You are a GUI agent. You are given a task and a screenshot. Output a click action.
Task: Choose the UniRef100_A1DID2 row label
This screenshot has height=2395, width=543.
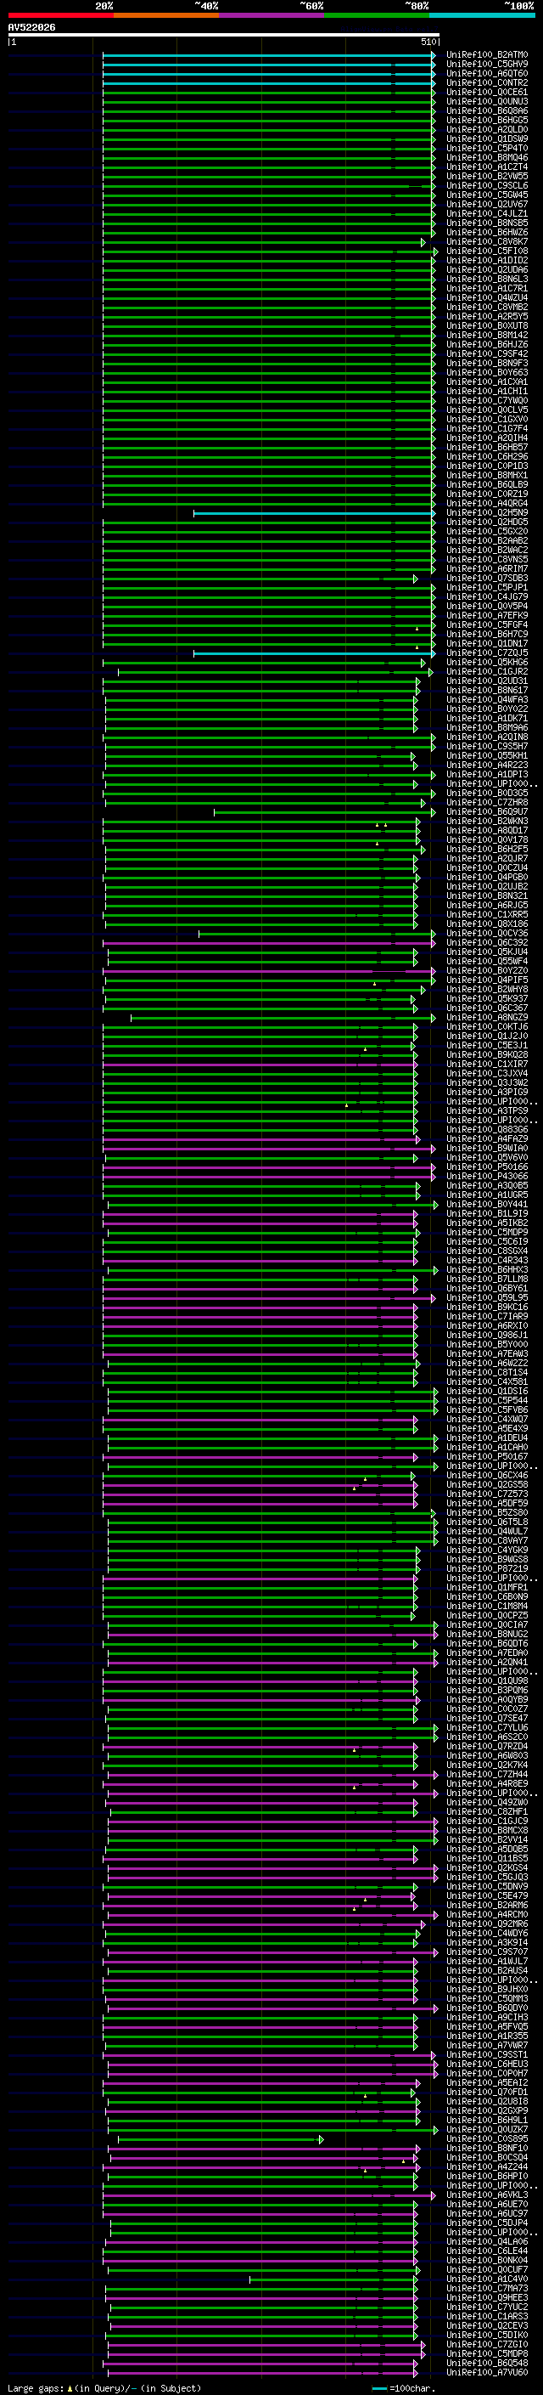[487, 260]
